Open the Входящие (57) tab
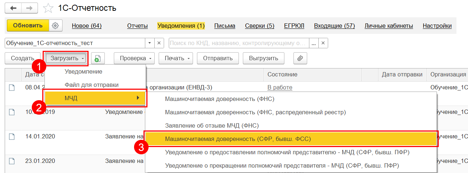The width and height of the screenshot is (468, 173). pos(334,26)
